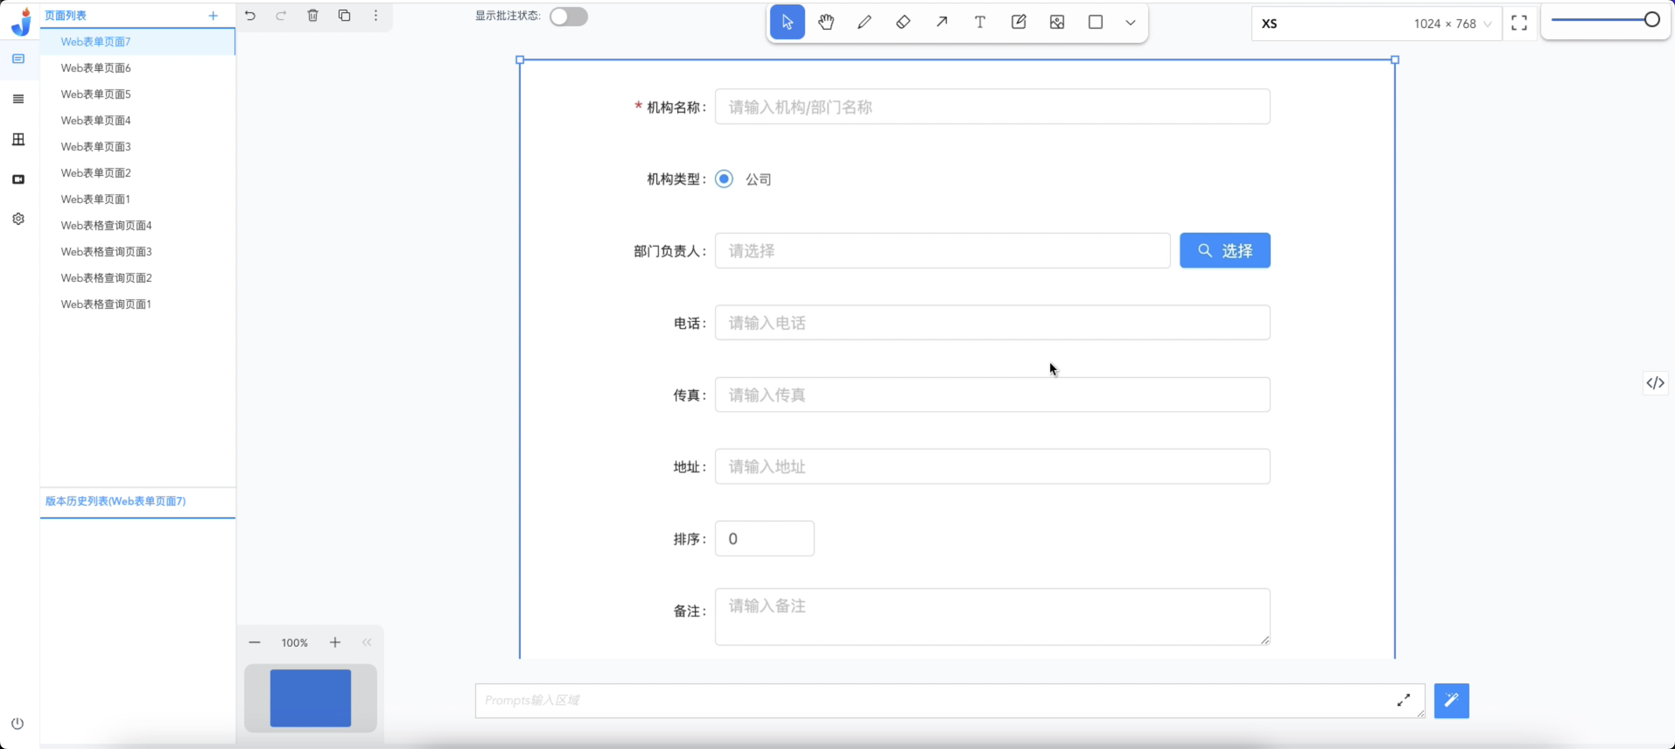Select the Eraser tool

tap(903, 21)
